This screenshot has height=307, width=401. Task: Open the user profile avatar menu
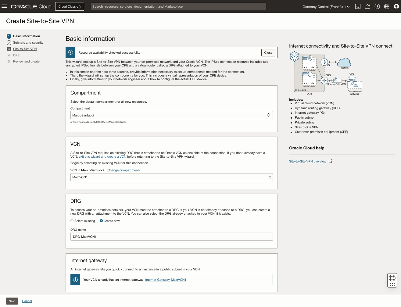click(396, 6)
